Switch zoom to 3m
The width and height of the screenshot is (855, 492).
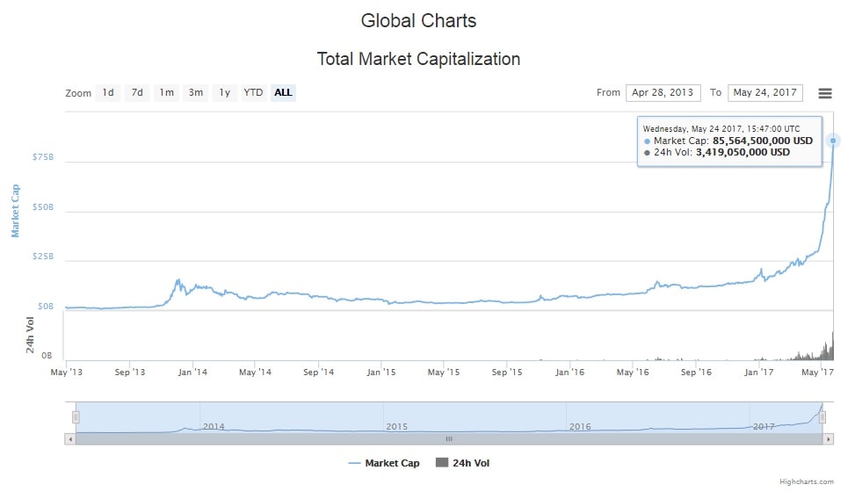coord(195,92)
